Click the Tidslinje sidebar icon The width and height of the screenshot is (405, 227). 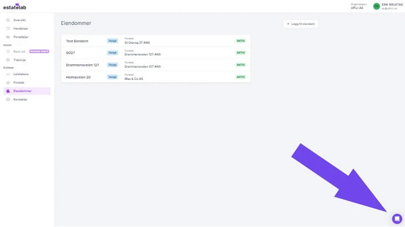coord(8,60)
